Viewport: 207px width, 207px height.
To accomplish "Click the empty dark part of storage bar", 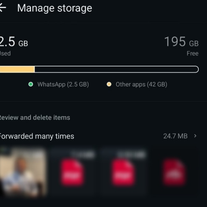I will 116,69.
